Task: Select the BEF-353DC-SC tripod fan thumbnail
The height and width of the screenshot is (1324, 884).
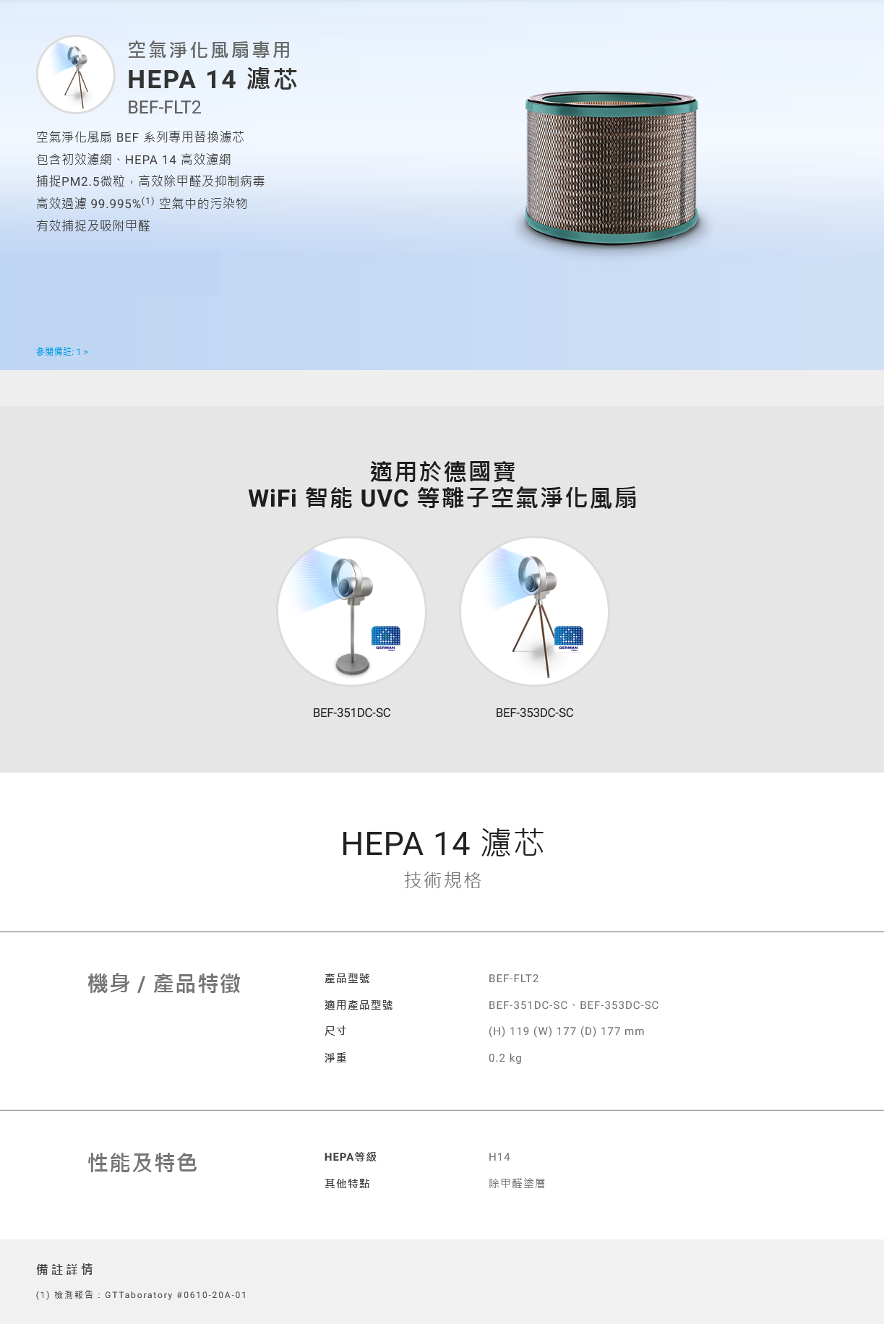Action: (535, 611)
